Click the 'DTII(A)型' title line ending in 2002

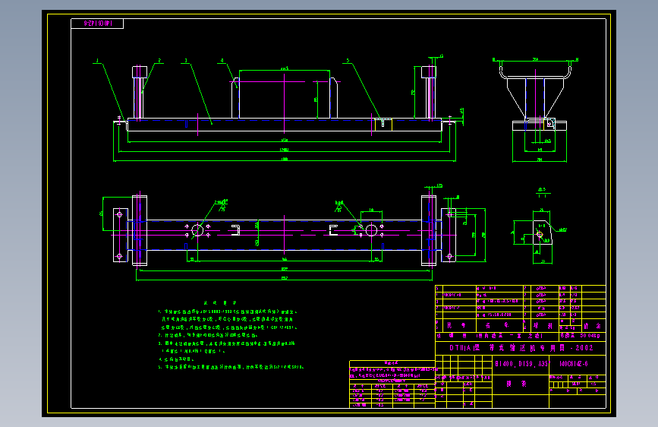point(521,348)
